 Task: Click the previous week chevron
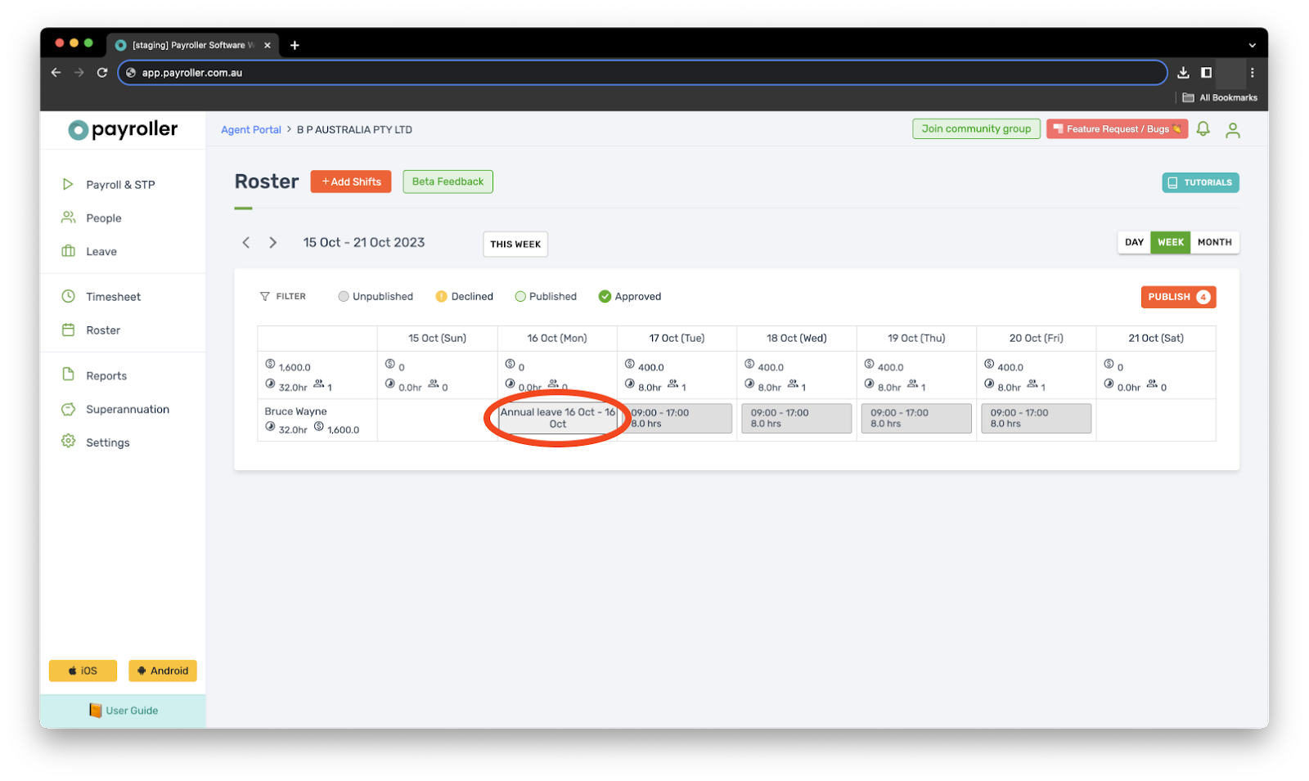246,242
